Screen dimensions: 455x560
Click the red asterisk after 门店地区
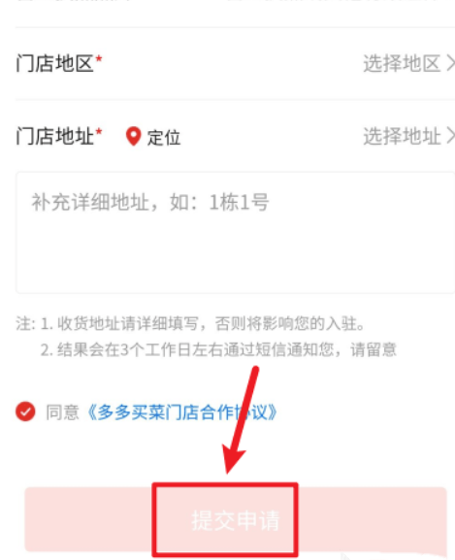(x=99, y=59)
